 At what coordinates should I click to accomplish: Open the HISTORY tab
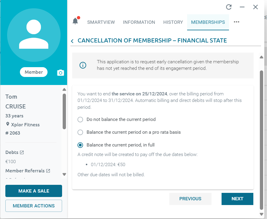tap(173, 22)
